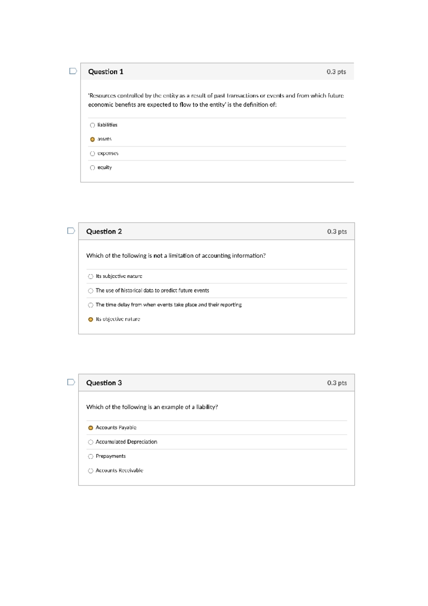Select the 'liabilities' answer option
428x606 pixels.
click(x=92, y=125)
